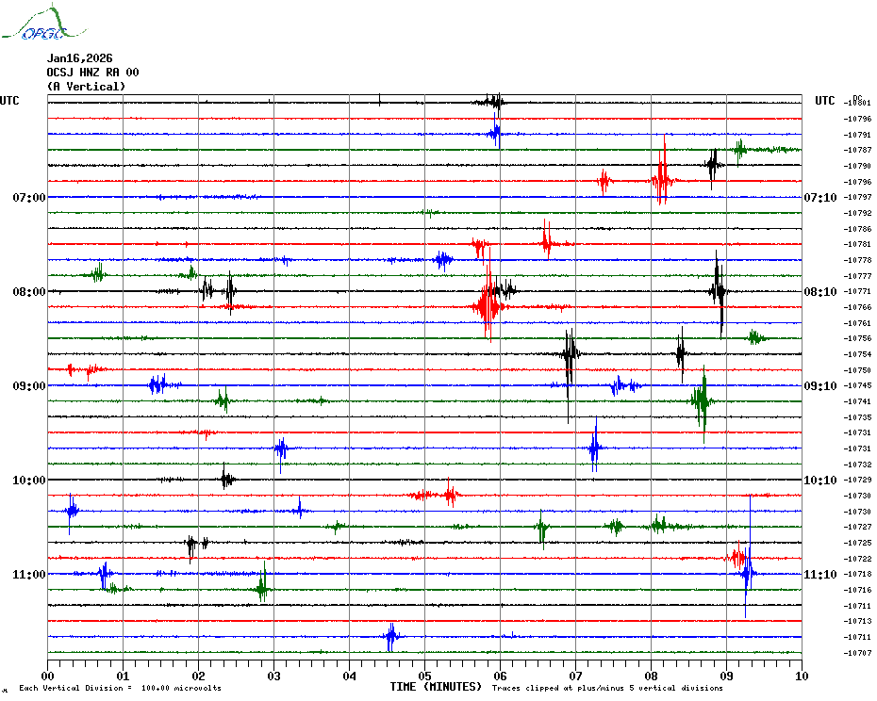
Task: Click the OPGC logo at top left
Action: 44,25
